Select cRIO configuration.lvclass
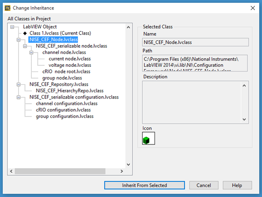262x197 pixels. pyautogui.click(x=63, y=110)
